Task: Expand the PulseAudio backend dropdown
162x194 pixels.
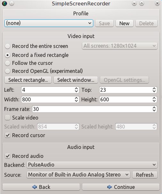Action: pyautogui.click(x=92, y=165)
